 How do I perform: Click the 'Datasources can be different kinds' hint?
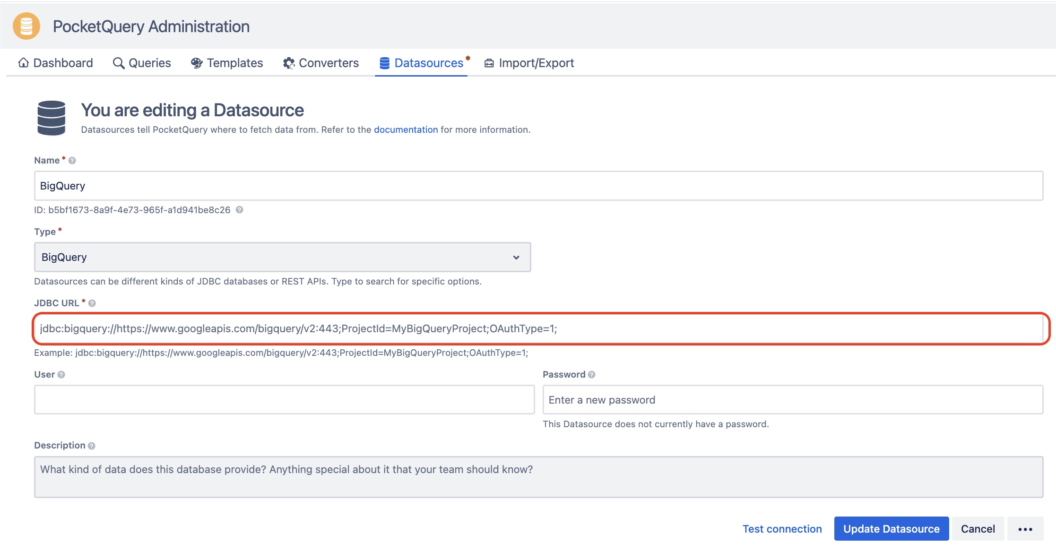pyautogui.click(x=258, y=281)
